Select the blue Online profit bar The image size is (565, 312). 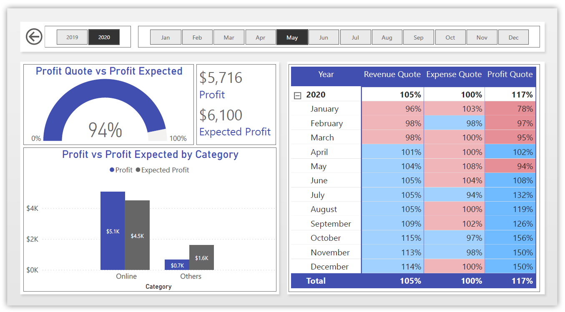(112, 229)
